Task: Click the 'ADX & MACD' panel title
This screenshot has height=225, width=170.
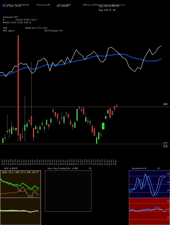Action: (11, 168)
